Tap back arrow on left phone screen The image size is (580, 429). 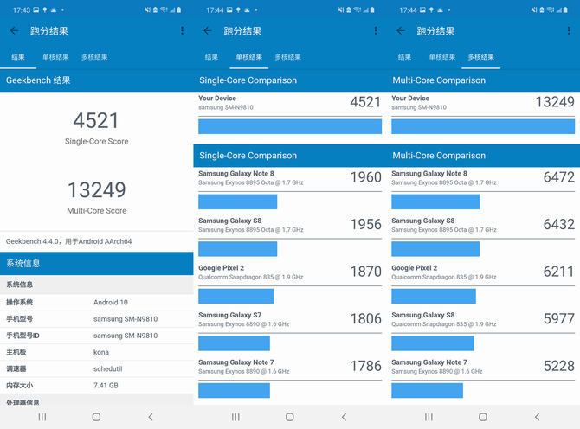point(14,30)
